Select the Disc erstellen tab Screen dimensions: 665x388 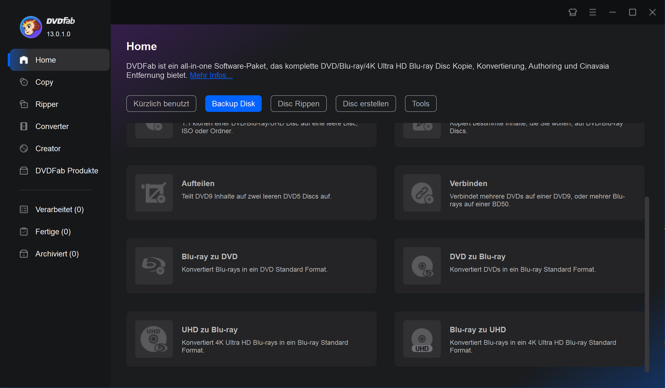click(365, 104)
